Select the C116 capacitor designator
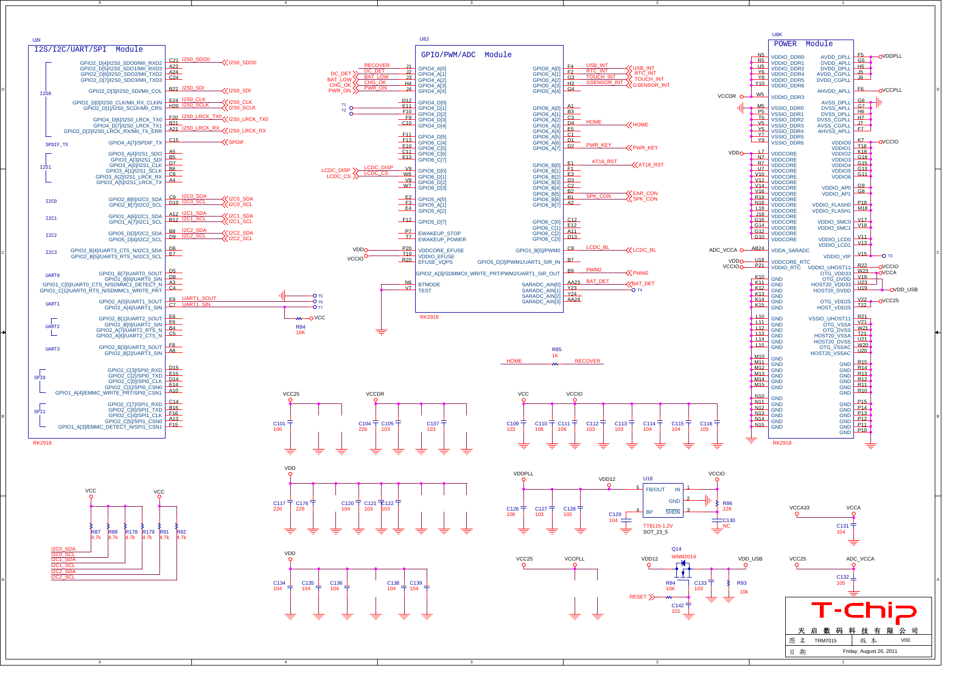 (706, 424)
